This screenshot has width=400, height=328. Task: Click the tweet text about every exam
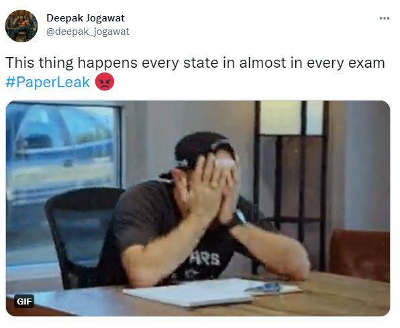(195, 63)
